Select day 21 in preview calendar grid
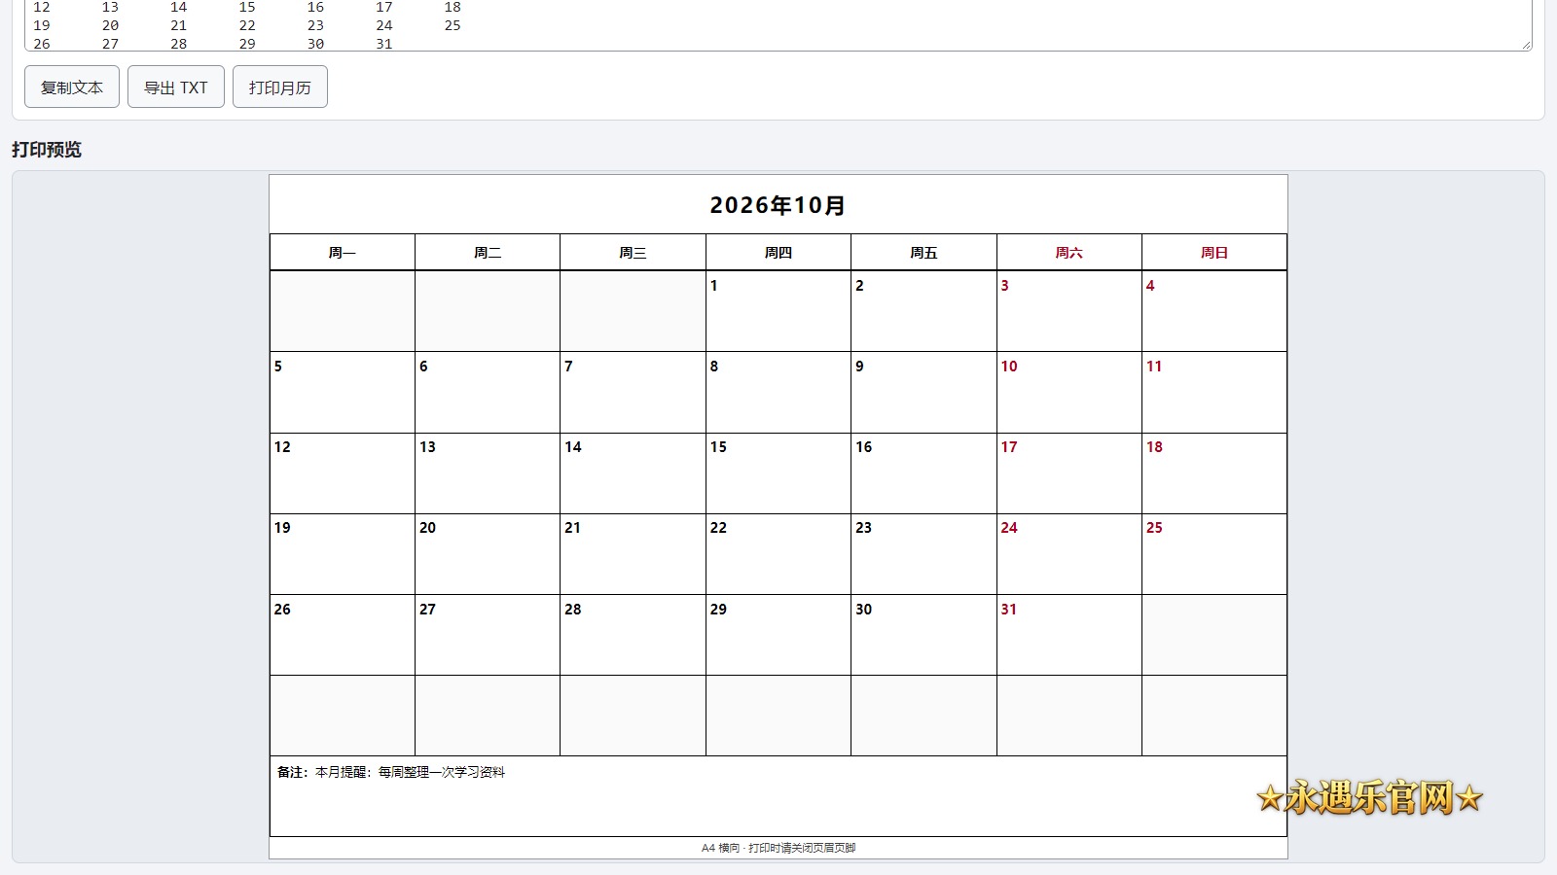 (x=633, y=554)
